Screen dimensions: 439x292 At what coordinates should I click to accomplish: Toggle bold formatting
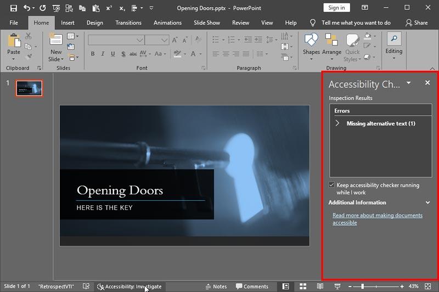[x=93, y=54]
